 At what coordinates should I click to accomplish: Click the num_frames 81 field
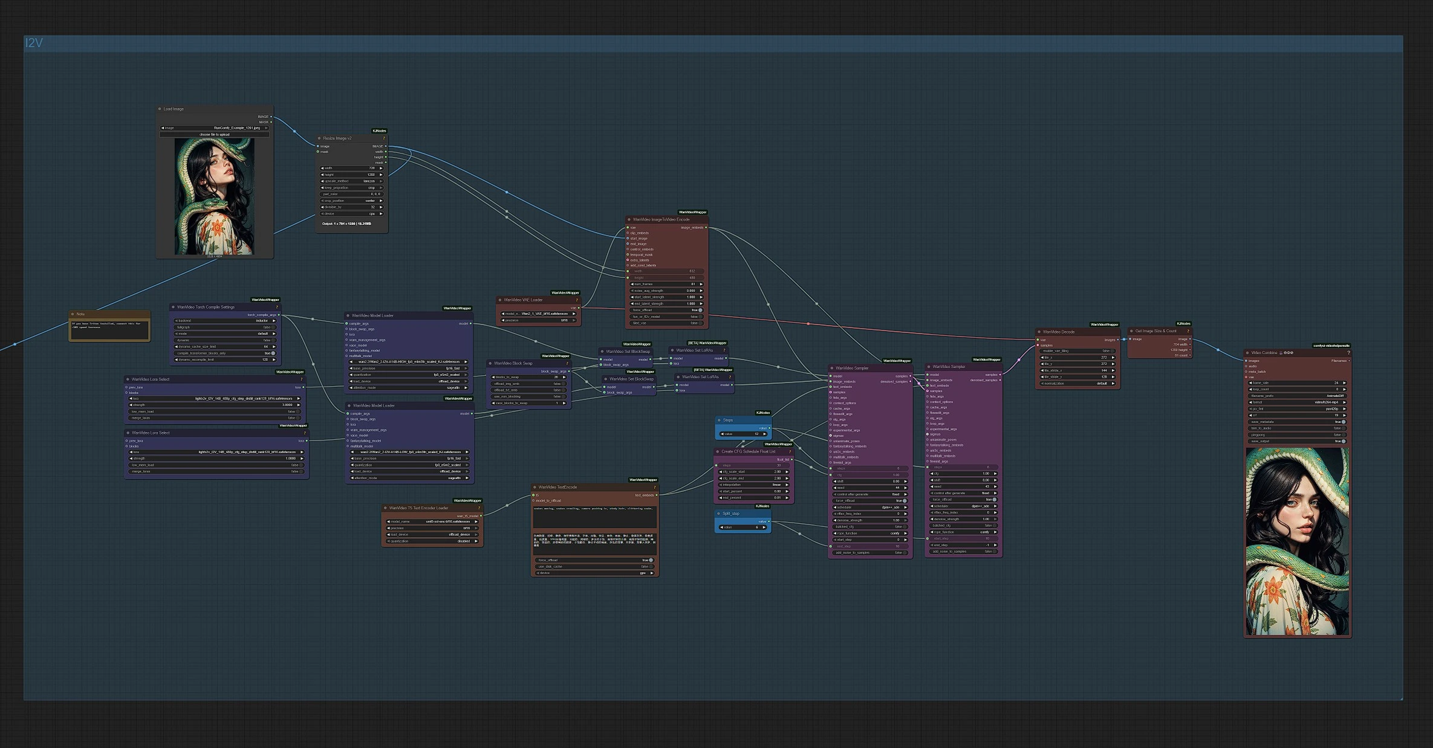(666, 284)
